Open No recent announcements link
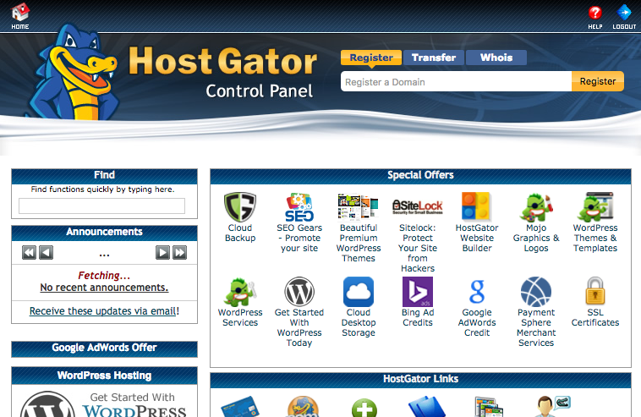The width and height of the screenshot is (641, 417). click(x=104, y=288)
